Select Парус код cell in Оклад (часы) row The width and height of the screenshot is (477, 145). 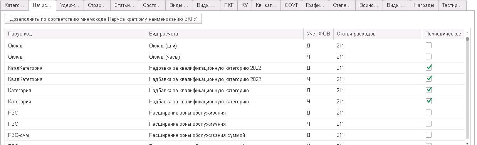[76, 57]
